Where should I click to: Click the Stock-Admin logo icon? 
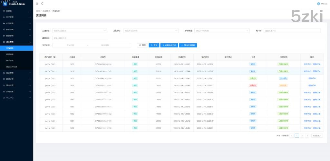pyautogui.click(x=5, y=4)
